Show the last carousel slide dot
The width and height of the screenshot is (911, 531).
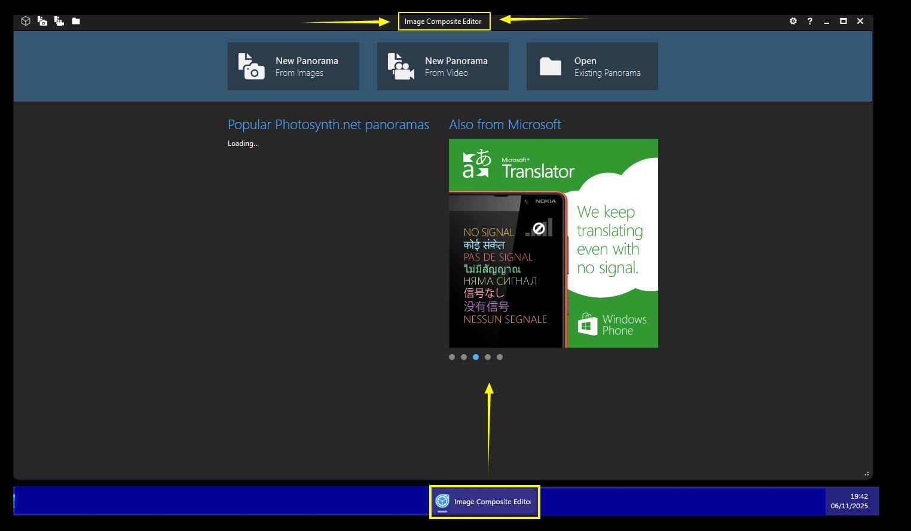(x=500, y=357)
